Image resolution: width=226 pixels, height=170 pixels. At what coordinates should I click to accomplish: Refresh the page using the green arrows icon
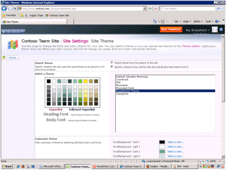coord(150,9)
